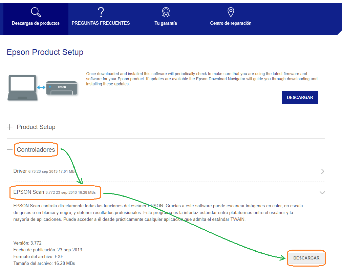This screenshot has width=342, height=272.
Task: Click the Product Setup section title
Action: pyautogui.click(x=36, y=127)
